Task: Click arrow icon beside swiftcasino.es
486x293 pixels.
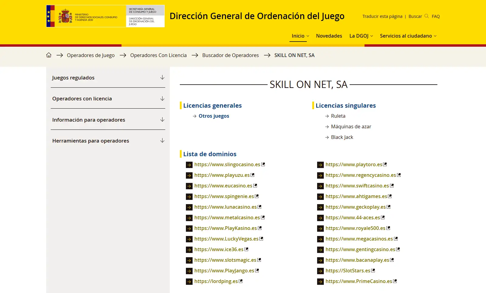Action: tap(320, 186)
